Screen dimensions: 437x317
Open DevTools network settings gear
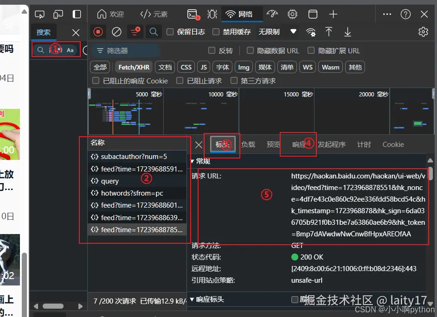coord(423,32)
